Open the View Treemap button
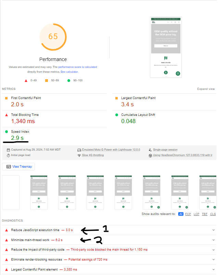The image size is (218, 275). 18,167
